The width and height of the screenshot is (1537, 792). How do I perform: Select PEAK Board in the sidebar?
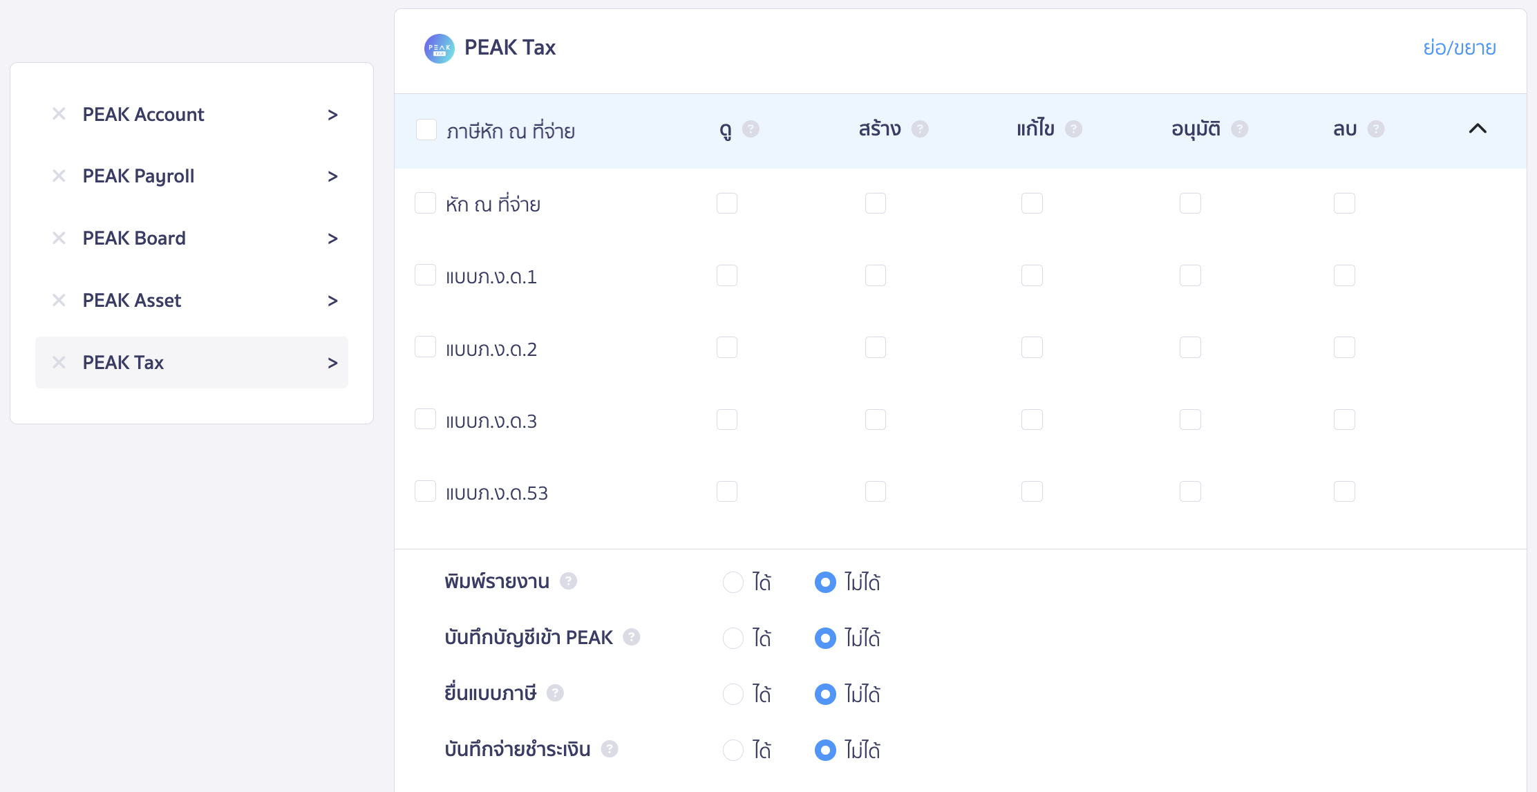(135, 238)
